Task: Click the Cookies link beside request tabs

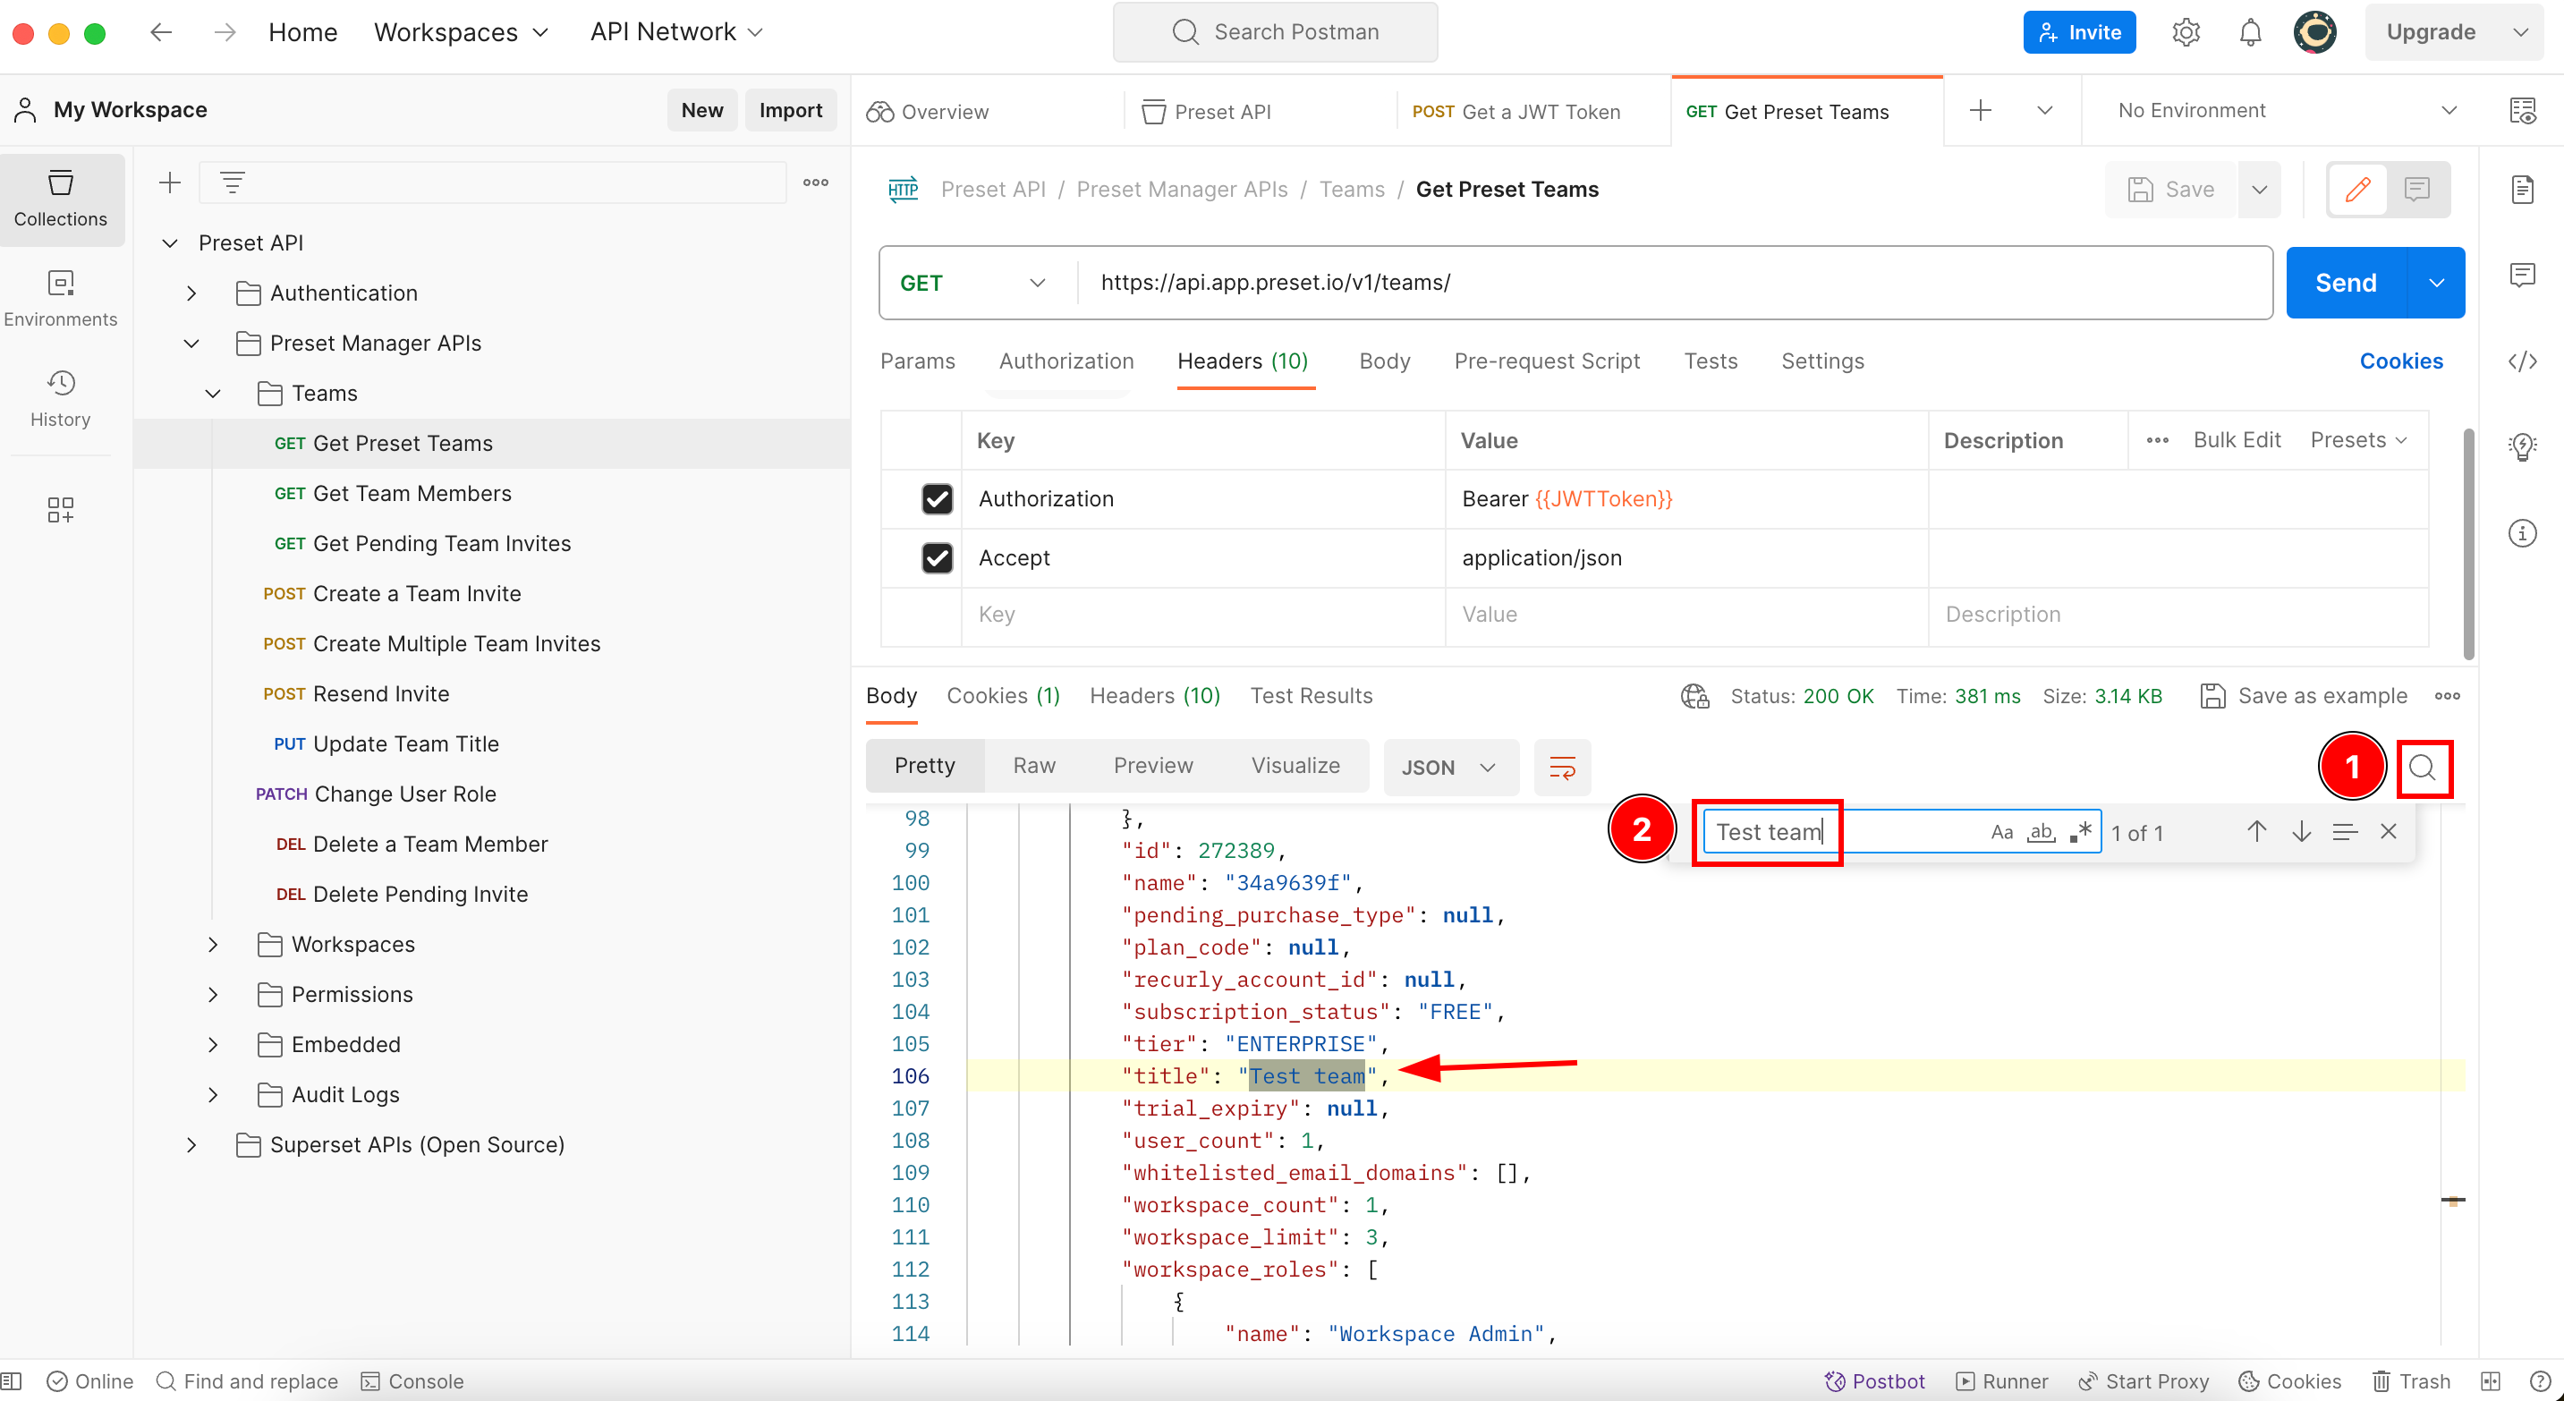Action: [2401, 361]
